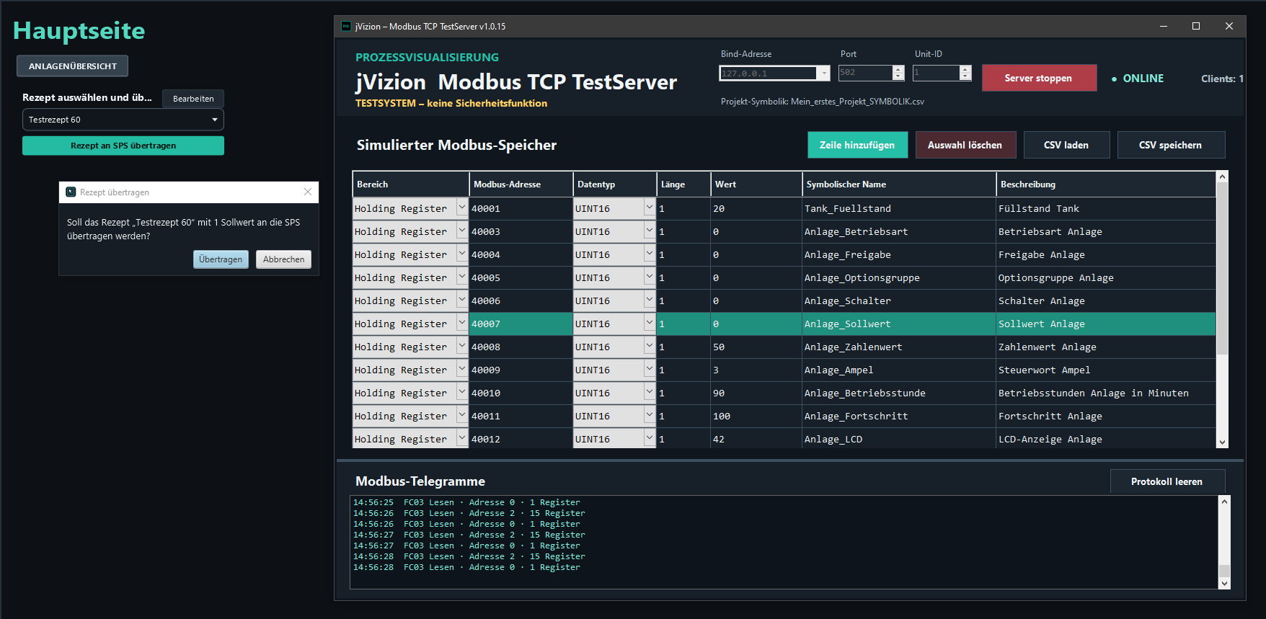The image size is (1266, 619).
Task: Open Bearbeiten for the recipe
Action: [x=193, y=99]
